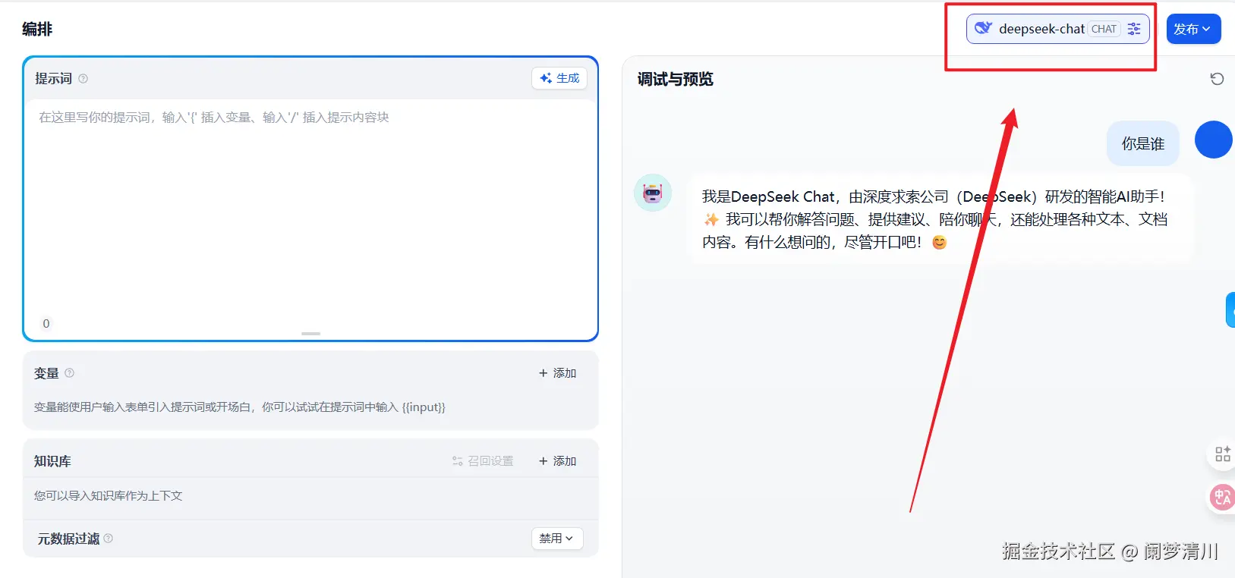Click the help icon next to 元数据过滤
Screen dimensions: 1235x578
(109, 538)
